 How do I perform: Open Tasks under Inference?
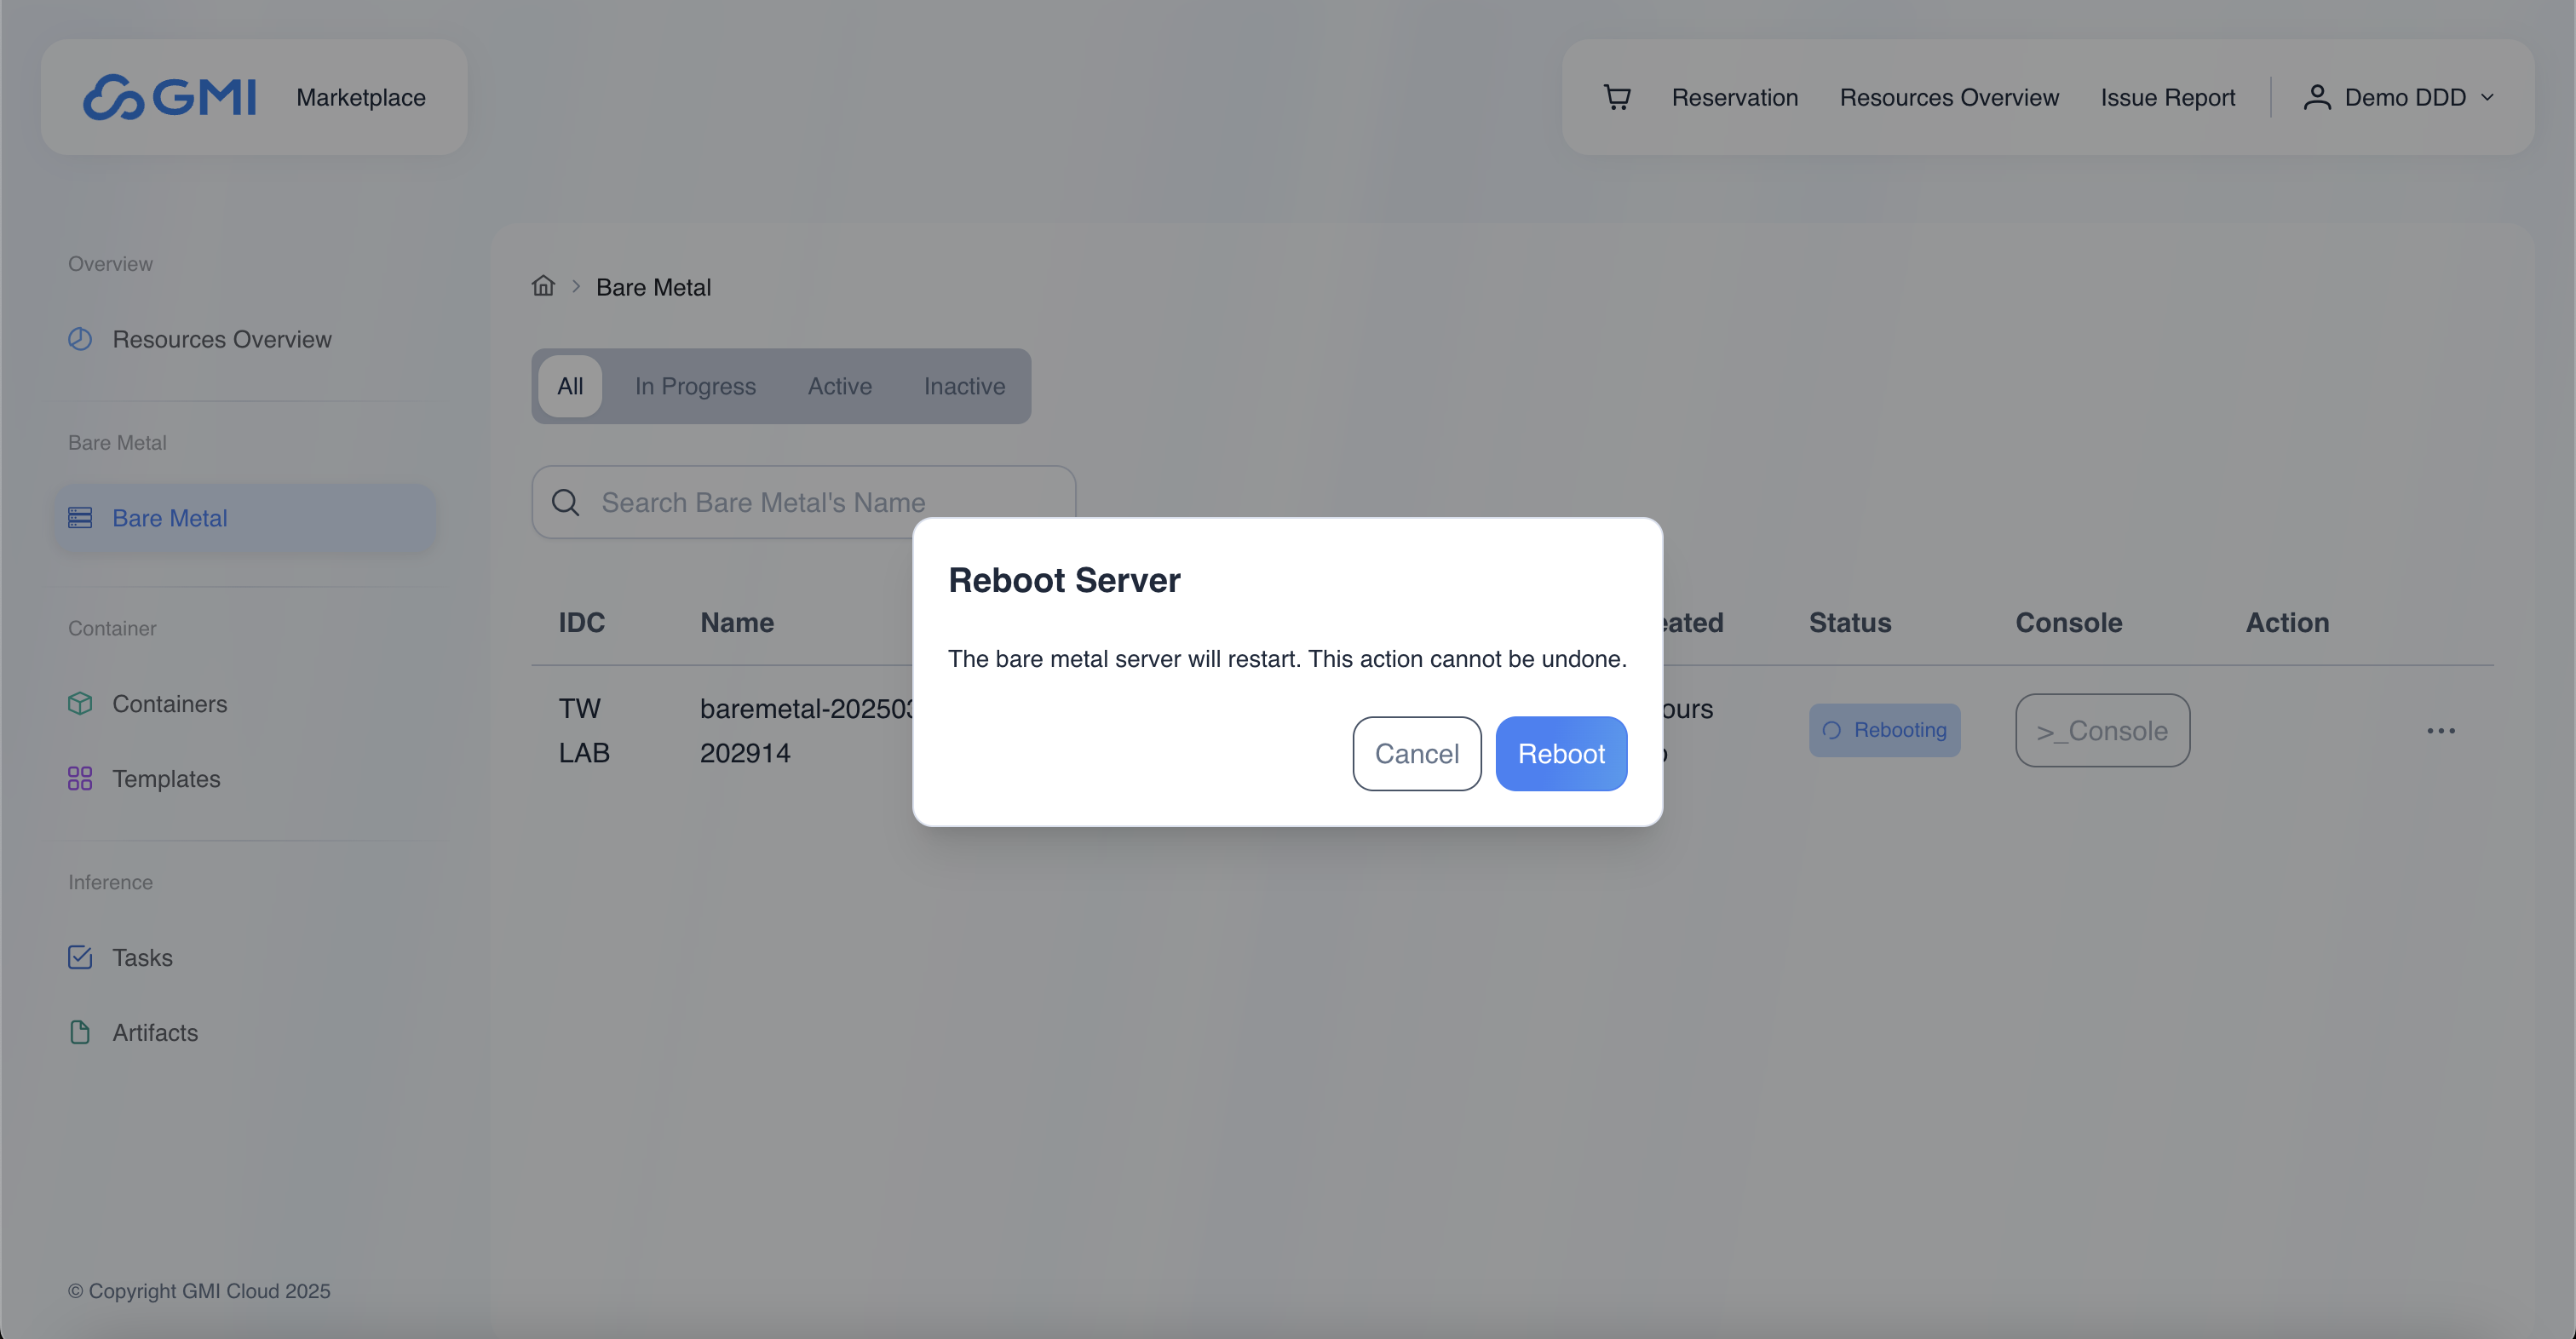245,958
